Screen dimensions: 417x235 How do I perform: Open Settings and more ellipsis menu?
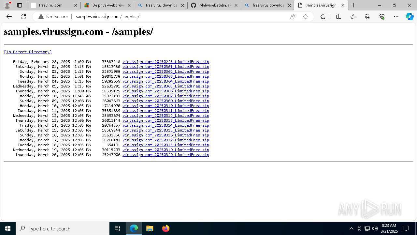(x=396, y=17)
